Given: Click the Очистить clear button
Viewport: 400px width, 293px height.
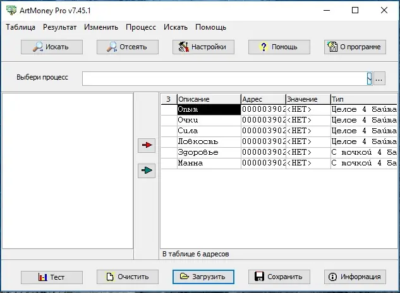Looking at the screenshot, I should click(128, 277).
